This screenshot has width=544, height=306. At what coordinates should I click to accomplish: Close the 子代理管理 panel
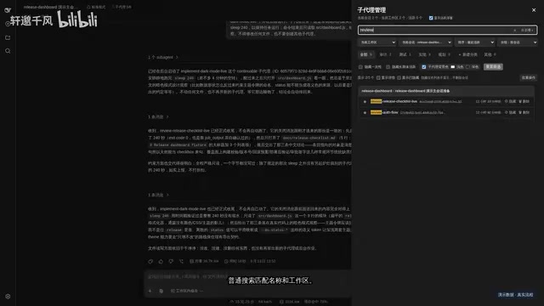pyautogui.click(x=534, y=10)
